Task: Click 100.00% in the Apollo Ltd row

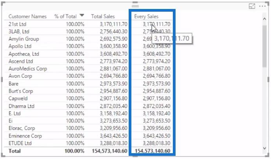Action: pos(75,46)
